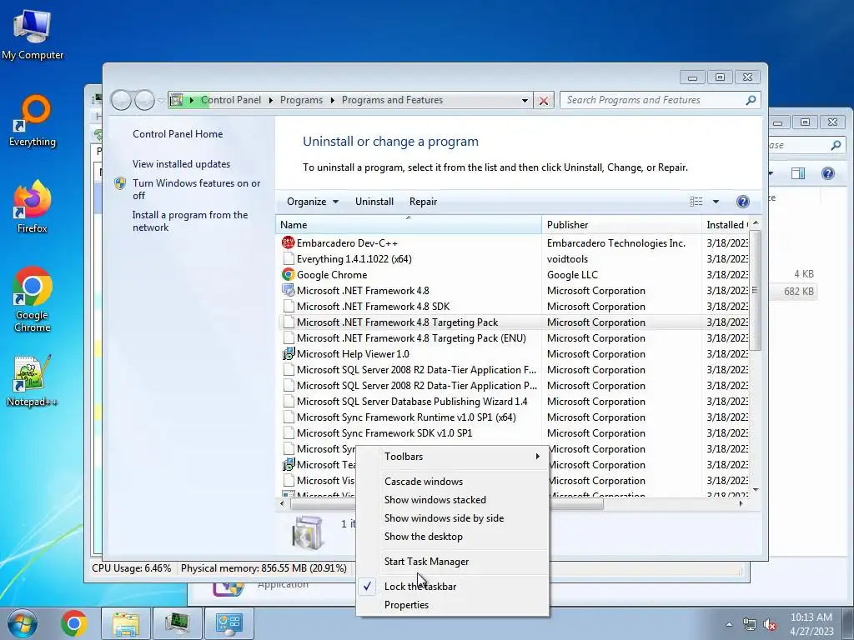Open View installed updates link
Screen dimensions: 854x640
[181, 164]
